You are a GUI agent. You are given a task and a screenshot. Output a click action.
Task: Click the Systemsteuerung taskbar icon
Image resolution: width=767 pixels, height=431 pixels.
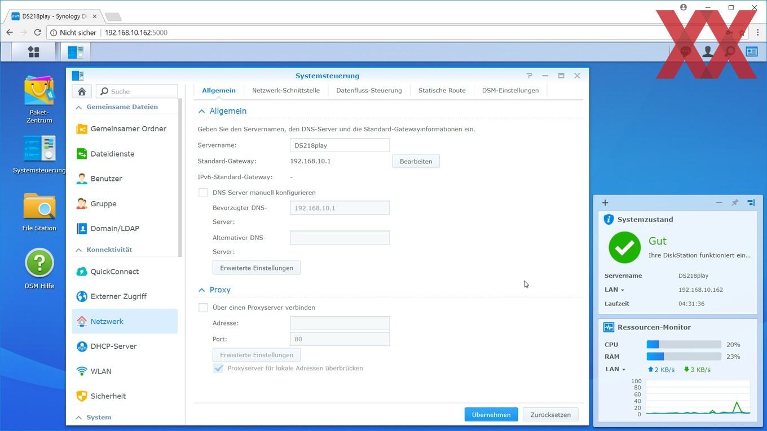76,52
